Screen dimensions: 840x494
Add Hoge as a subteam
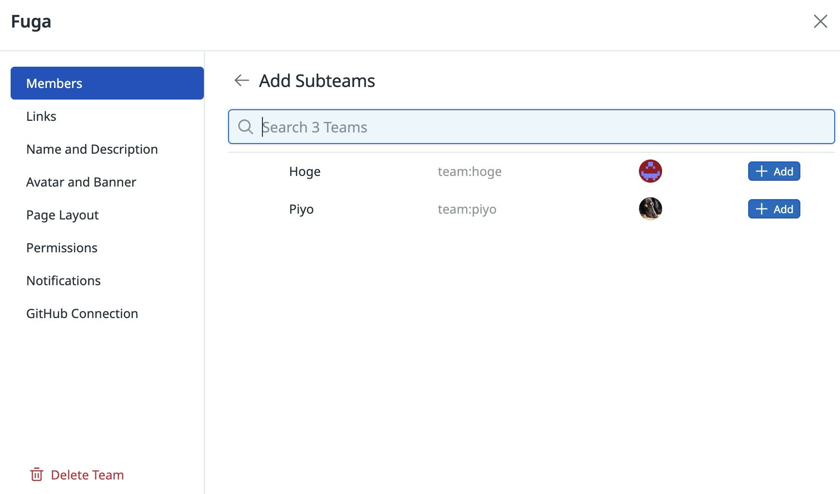[774, 171]
